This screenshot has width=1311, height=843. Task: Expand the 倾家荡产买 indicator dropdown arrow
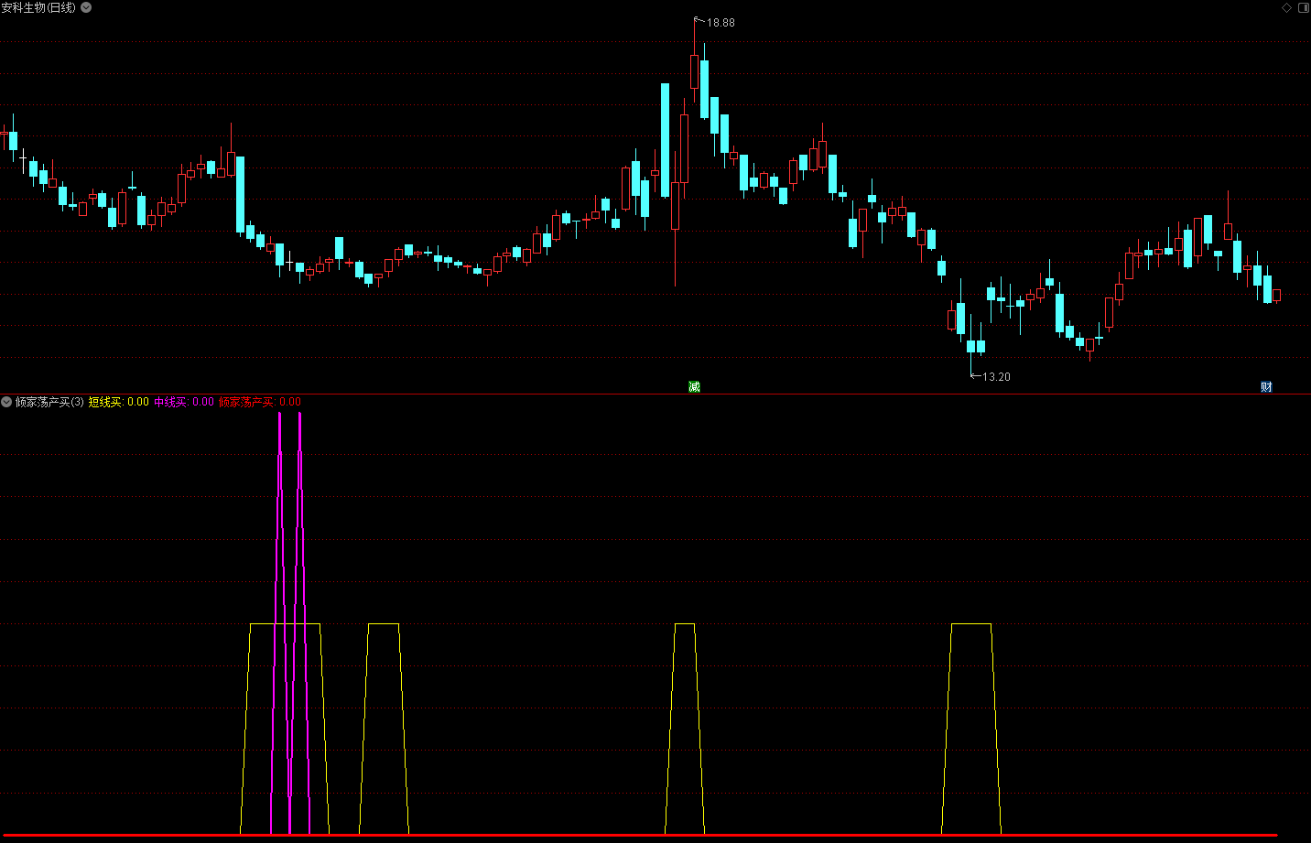[x=6, y=402]
